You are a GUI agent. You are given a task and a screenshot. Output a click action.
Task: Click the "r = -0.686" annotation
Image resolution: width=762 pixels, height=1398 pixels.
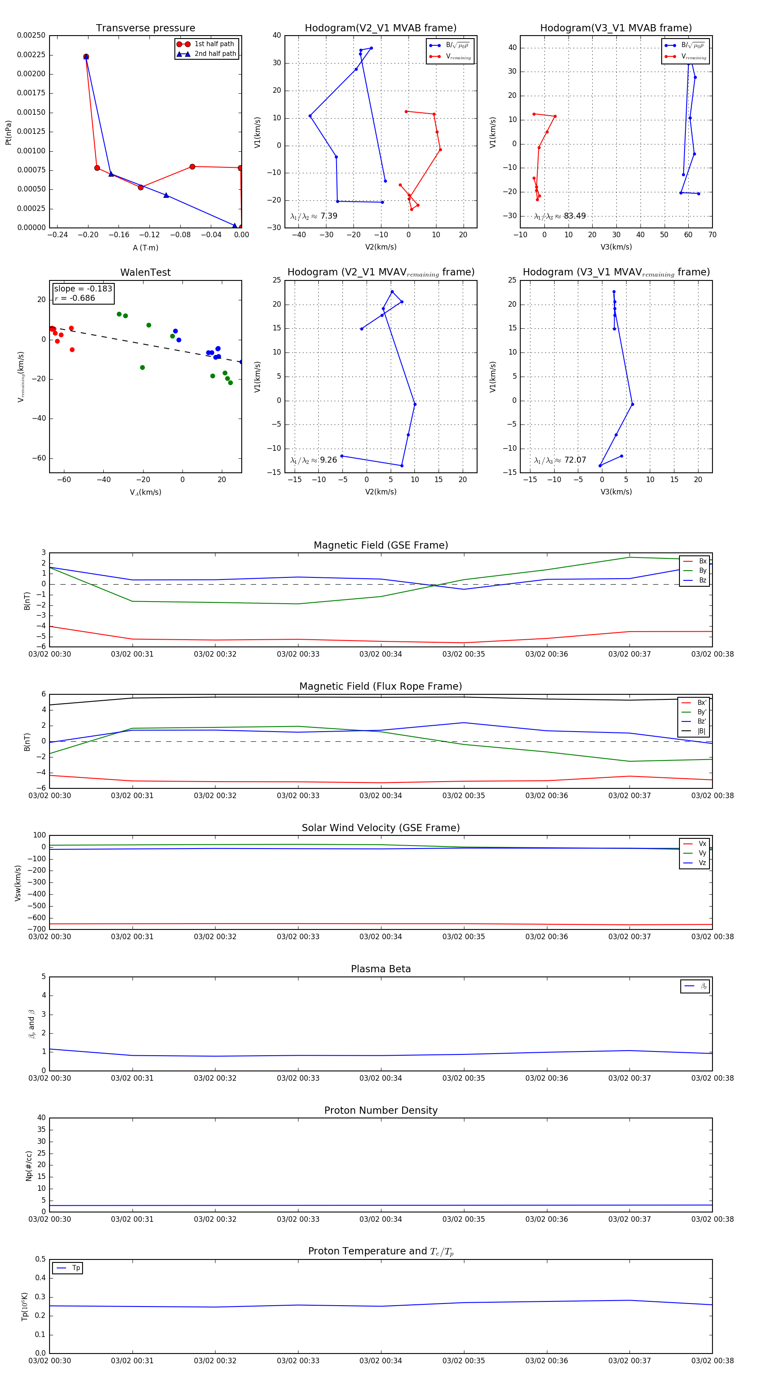[x=75, y=298]
